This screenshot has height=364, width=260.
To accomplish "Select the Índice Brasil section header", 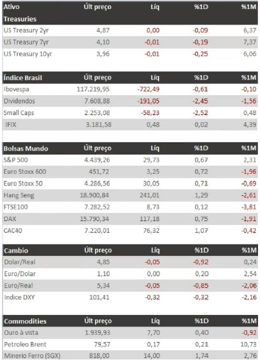I will (x=23, y=78).
